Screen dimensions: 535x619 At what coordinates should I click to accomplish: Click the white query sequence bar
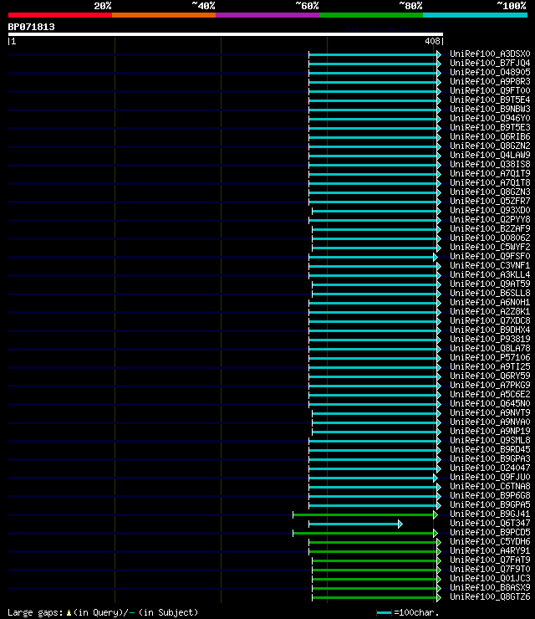tap(225, 34)
